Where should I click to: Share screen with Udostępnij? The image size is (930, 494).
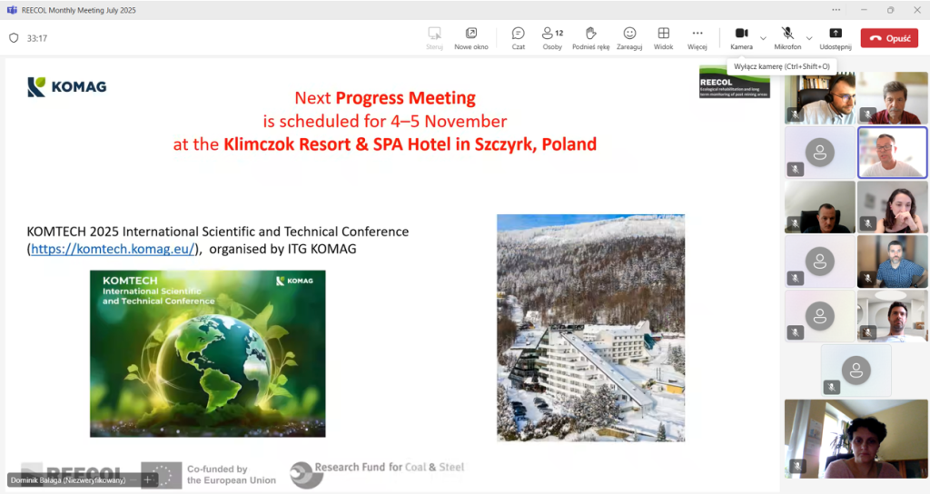[x=836, y=38]
